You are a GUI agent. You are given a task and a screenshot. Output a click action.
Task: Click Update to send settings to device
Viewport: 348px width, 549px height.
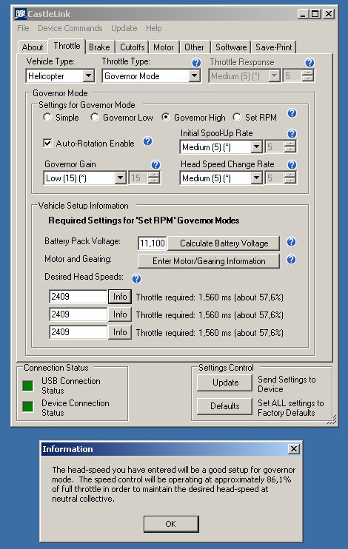coord(224,383)
